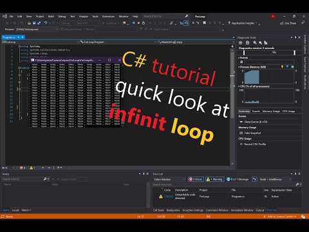Click the Application Insights lightbulb icon
The width and height of the screenshot is (309, 232).
click(x=229, y=23)
